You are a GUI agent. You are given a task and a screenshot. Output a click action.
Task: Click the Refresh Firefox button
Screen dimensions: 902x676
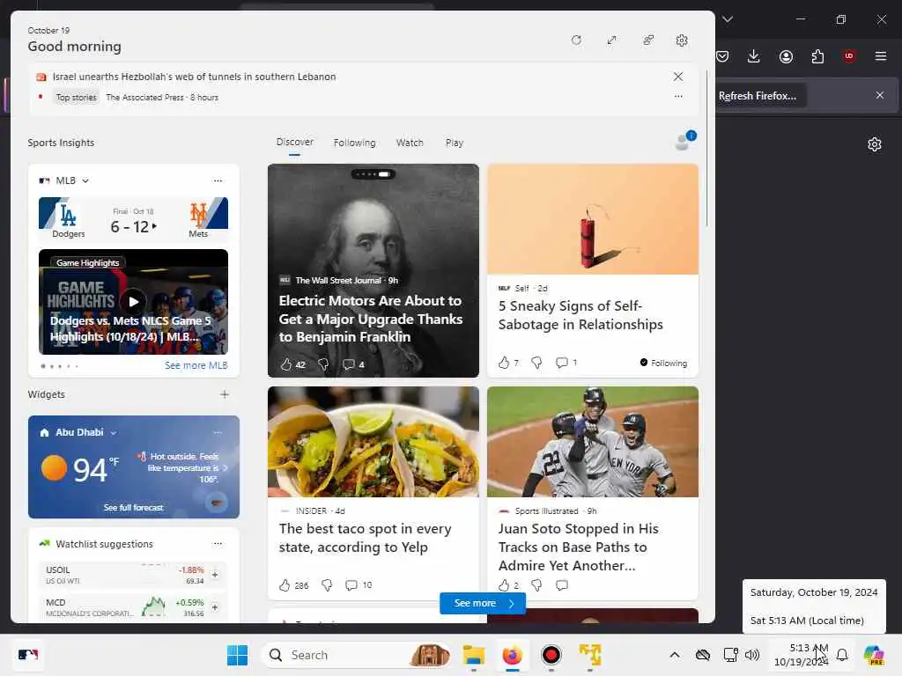(759, 96)
